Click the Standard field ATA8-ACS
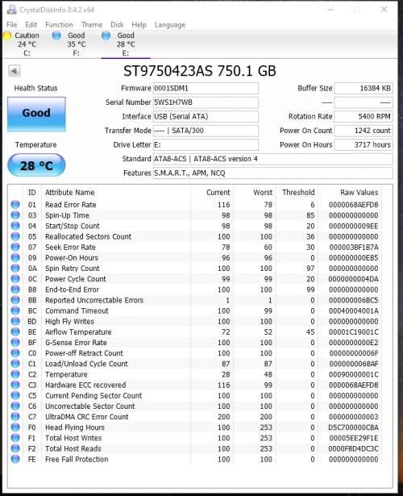403x496 pixels. tap(272, 159)
